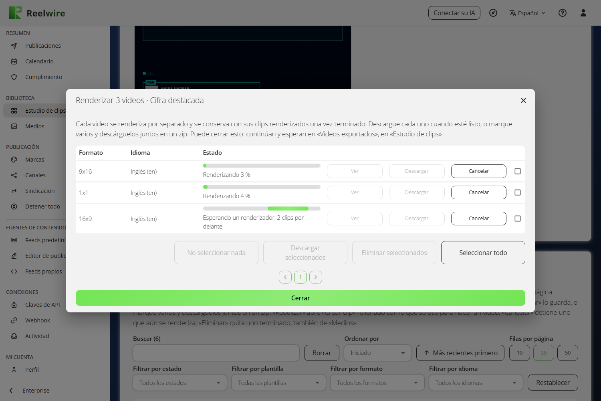
Task: Click the Conectar su IA button
Action: tap(454, 13)
